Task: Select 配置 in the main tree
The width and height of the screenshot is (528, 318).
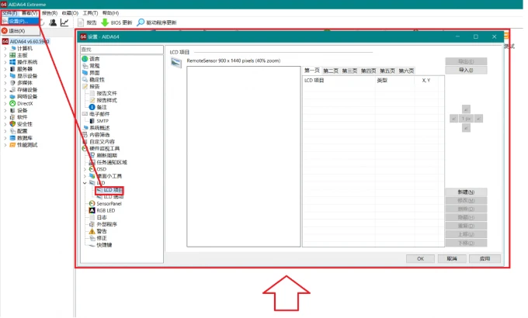Action: point(23,131)
